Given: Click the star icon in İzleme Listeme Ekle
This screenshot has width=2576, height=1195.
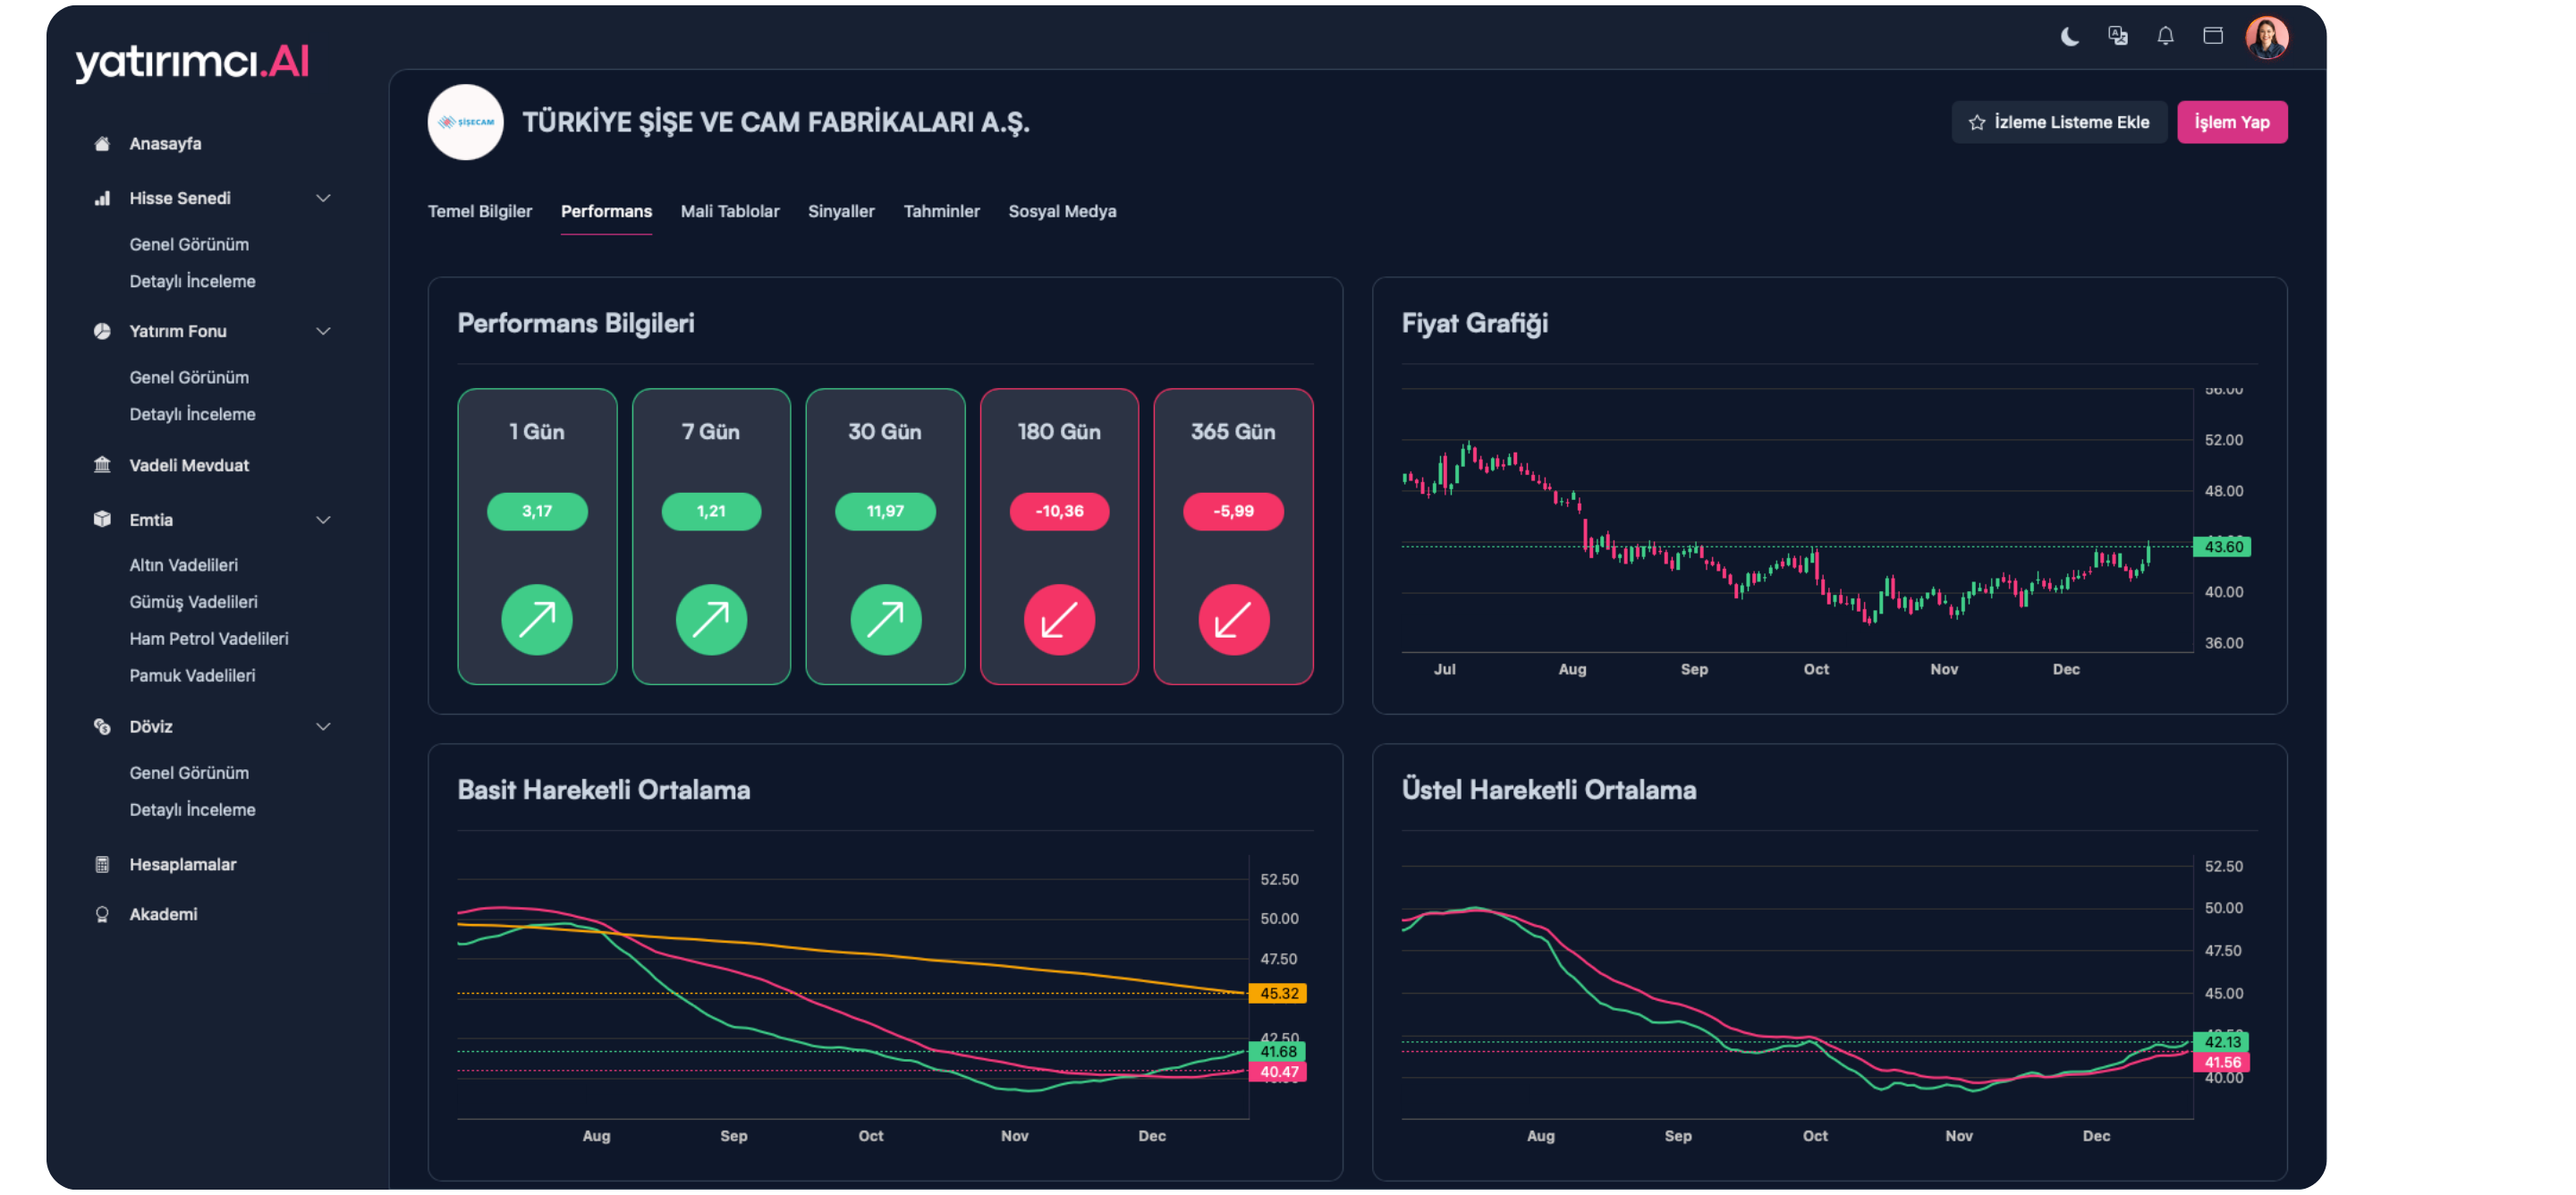Looking at the screenshot, I should (x=1976, y=122).
